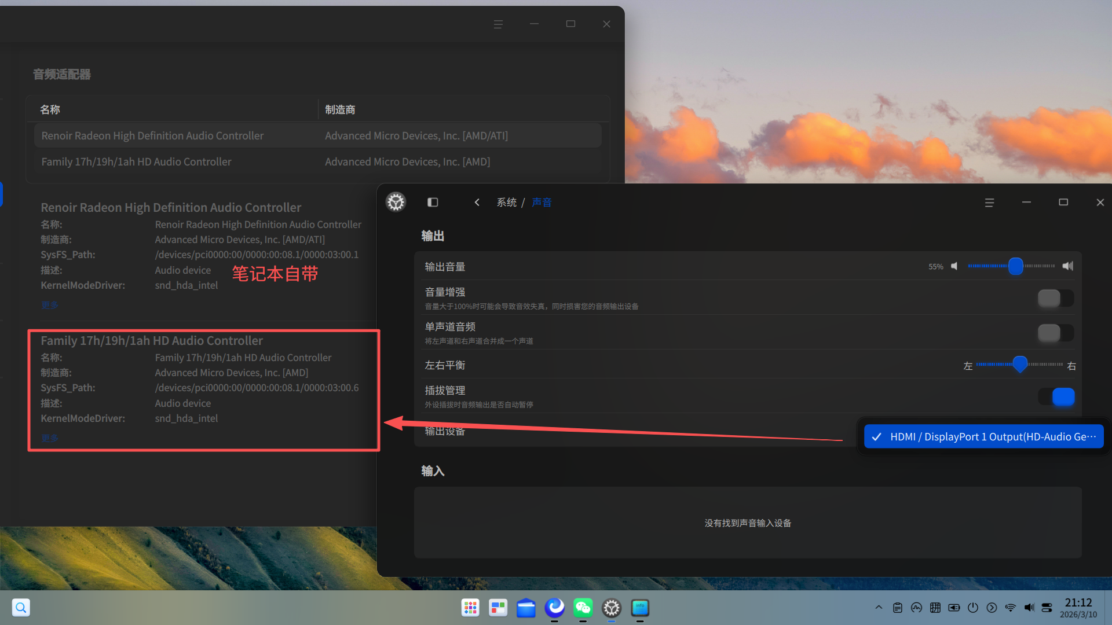
Task: Click the mute speaker icon beside 55%
Action: point(954,266)
